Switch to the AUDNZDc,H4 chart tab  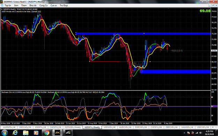point(9,127)
